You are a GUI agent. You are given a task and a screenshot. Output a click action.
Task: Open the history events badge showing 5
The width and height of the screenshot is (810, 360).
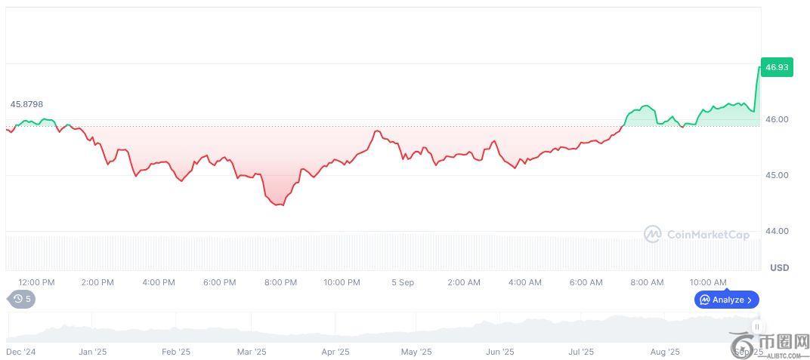pos(22,299)
